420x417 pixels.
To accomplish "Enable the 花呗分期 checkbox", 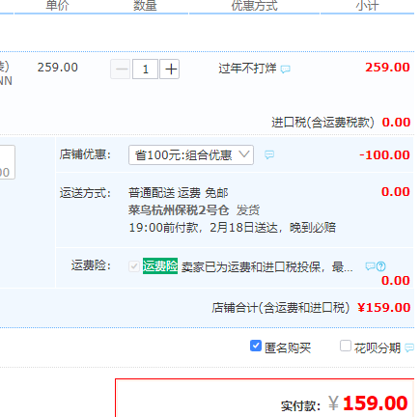I will 346,347.
